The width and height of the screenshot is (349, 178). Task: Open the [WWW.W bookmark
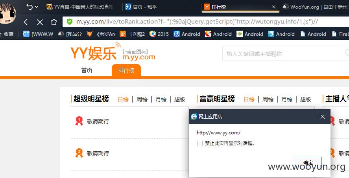pos(38,34)
